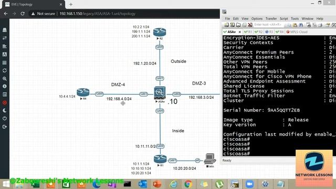This screenshot has height=189, width=336.
Task: Open Chrome from the taskbar
Action: [188, 184]
